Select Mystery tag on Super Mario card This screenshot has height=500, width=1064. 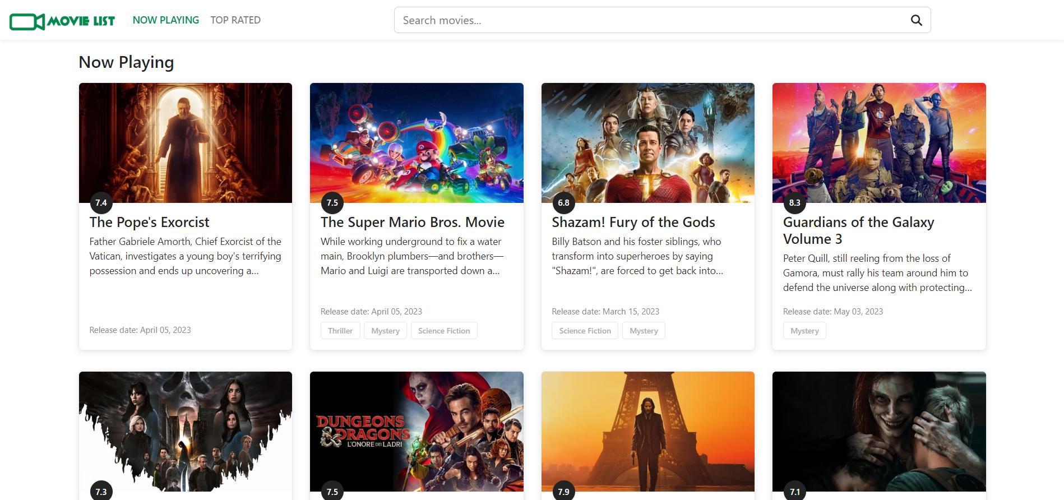pos(386,331)
